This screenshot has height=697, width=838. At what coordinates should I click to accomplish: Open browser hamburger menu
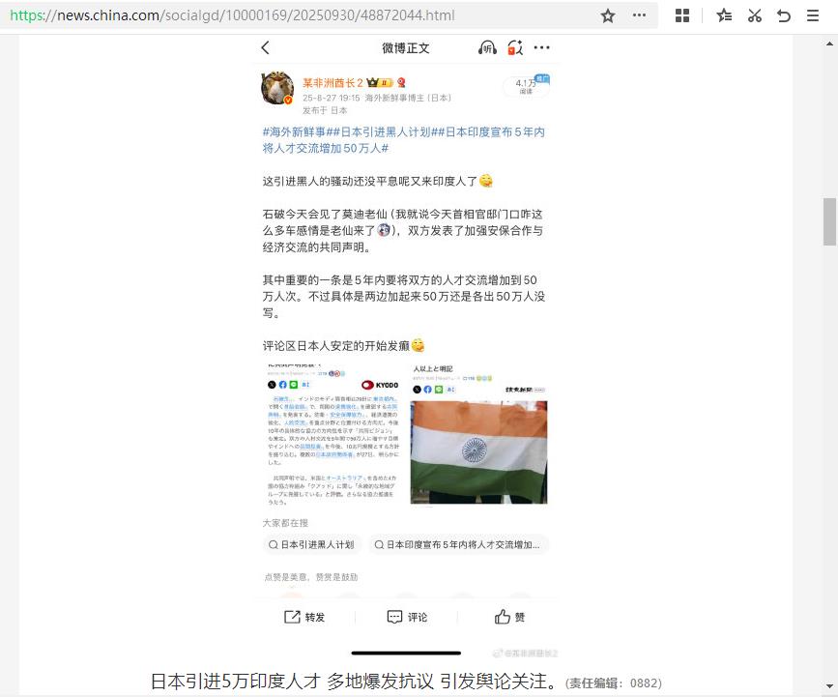pos(813,15)
